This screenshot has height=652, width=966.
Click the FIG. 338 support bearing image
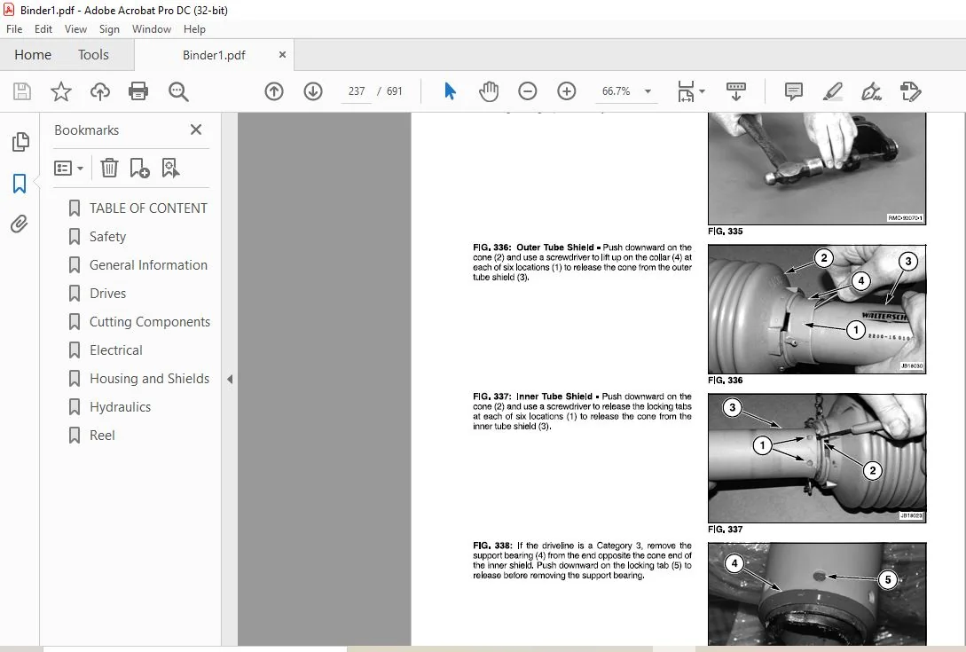(817, 594)
